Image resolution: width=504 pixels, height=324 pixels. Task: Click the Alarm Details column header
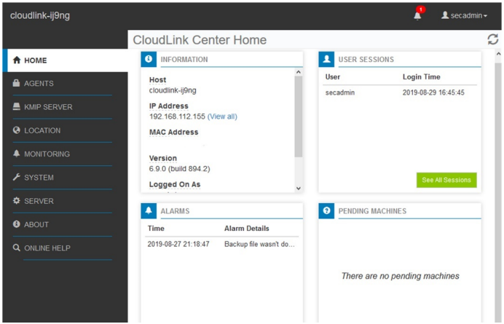coord(246,228)
